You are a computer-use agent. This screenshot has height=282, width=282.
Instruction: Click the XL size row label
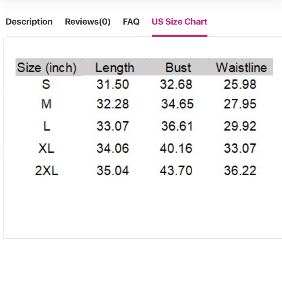click(x=47, y=148)
